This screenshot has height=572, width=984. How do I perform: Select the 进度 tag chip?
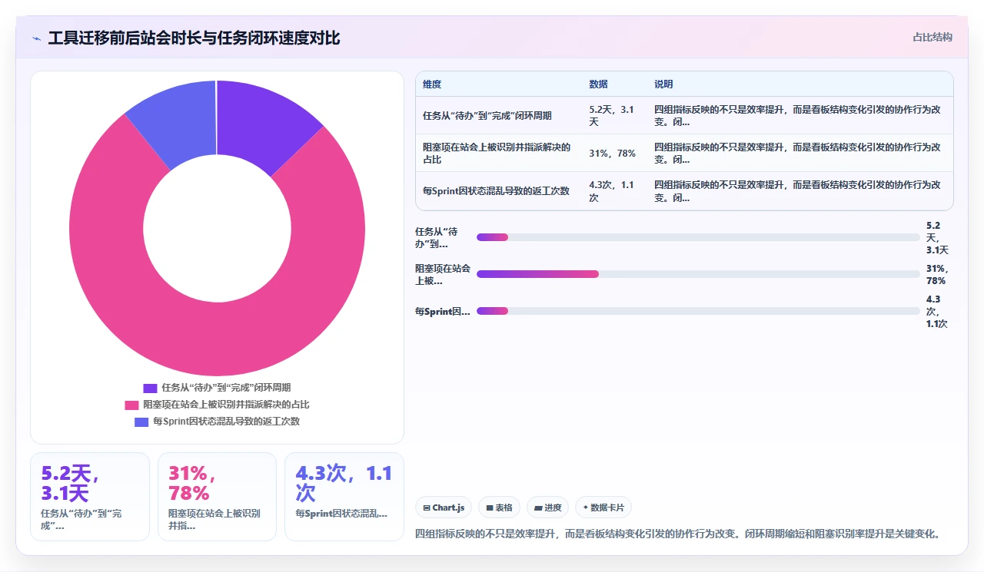tap(547, 508)
